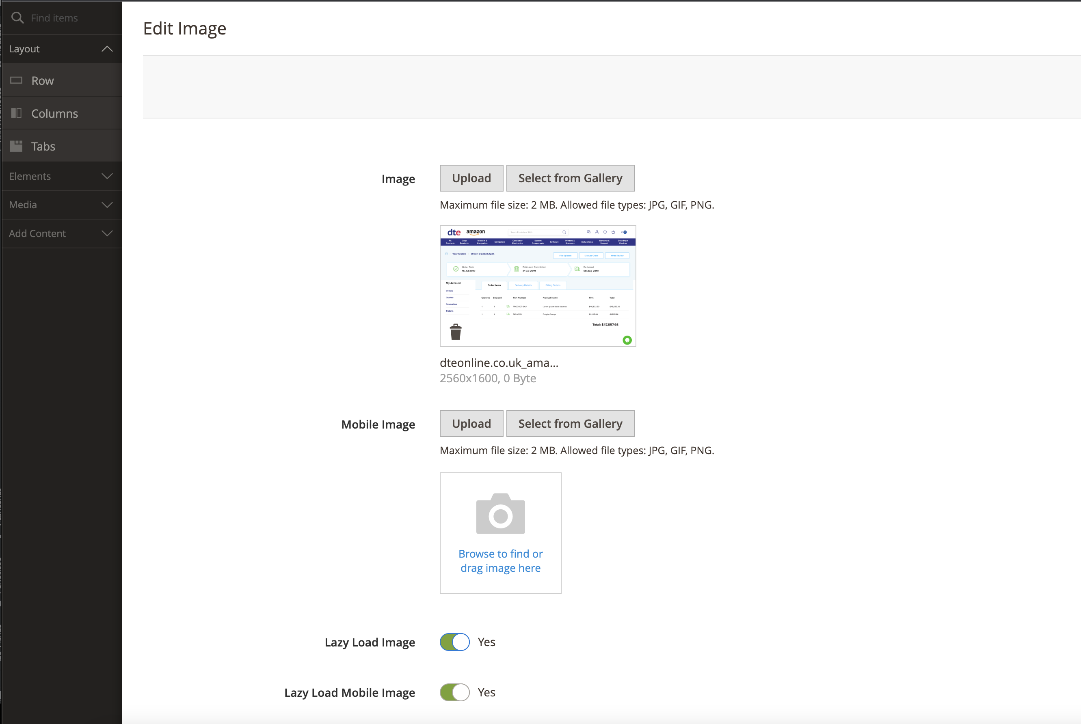1081x724 pixels.
Task: Select the Row layout icon
Action: pos(16,80)
